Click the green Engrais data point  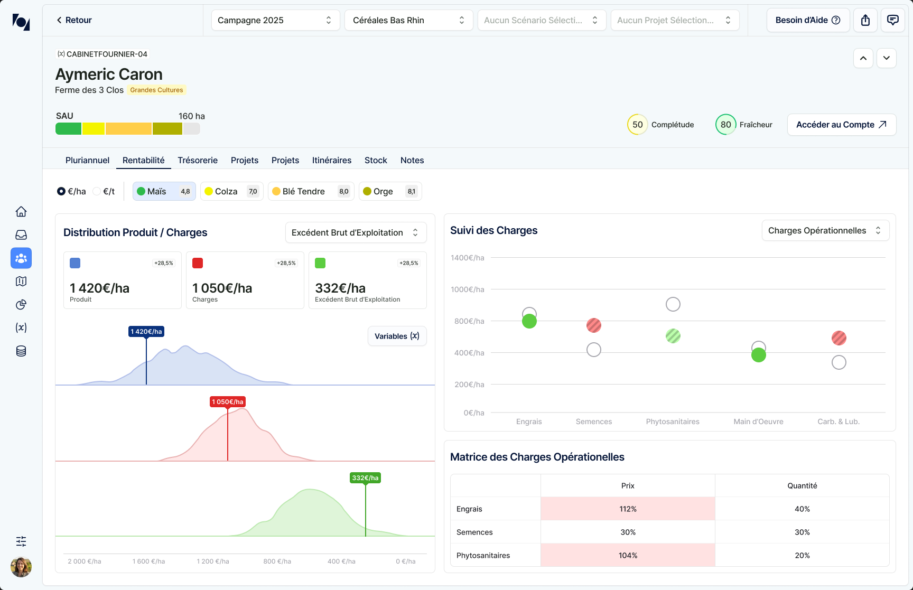(x=529, y=321)
